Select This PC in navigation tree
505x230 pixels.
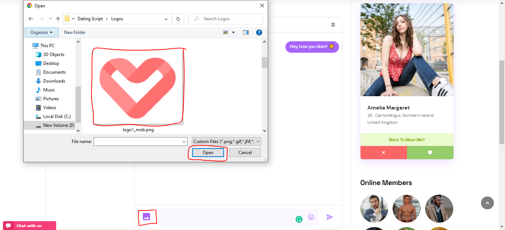(47, 46)
